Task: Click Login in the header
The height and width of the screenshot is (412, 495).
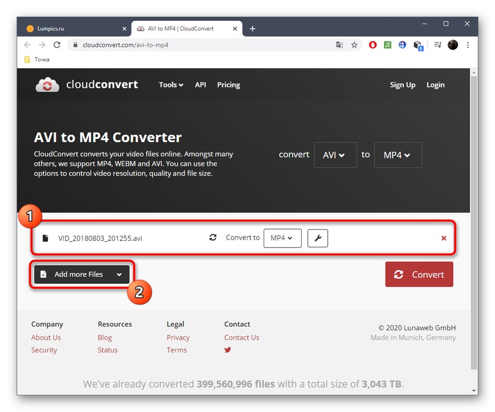Action: (435, 85)
